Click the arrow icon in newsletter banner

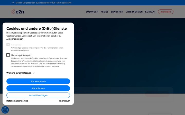[x=13, y=3]
